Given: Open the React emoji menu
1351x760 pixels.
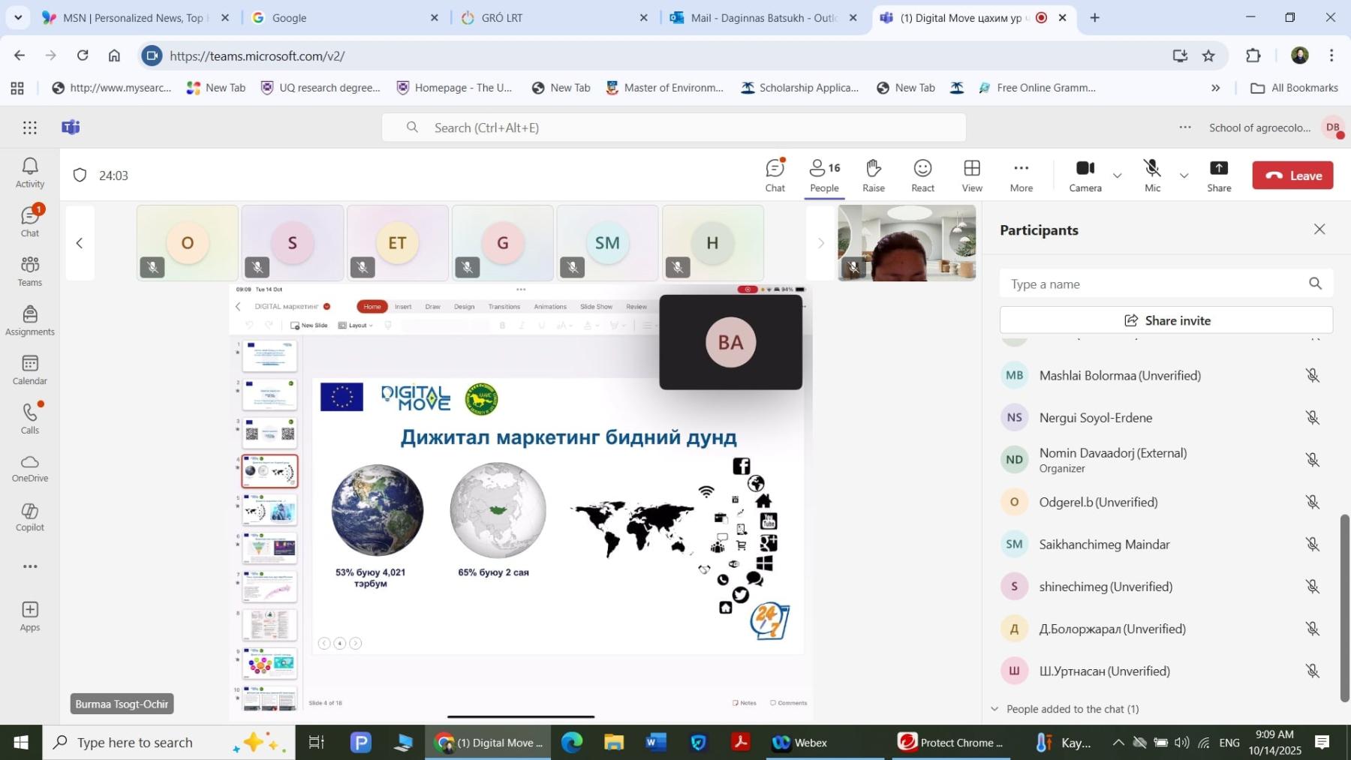Looking at the screenshot, I should (x=922, y=176).
